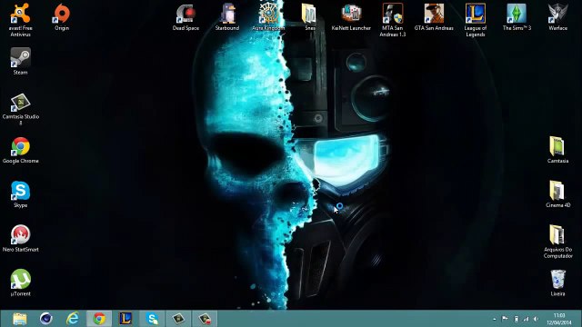Open Camtasia Studio taskbar button
Image resolution: width=582 pixels, height=327 pixels.
coord(178,319)
